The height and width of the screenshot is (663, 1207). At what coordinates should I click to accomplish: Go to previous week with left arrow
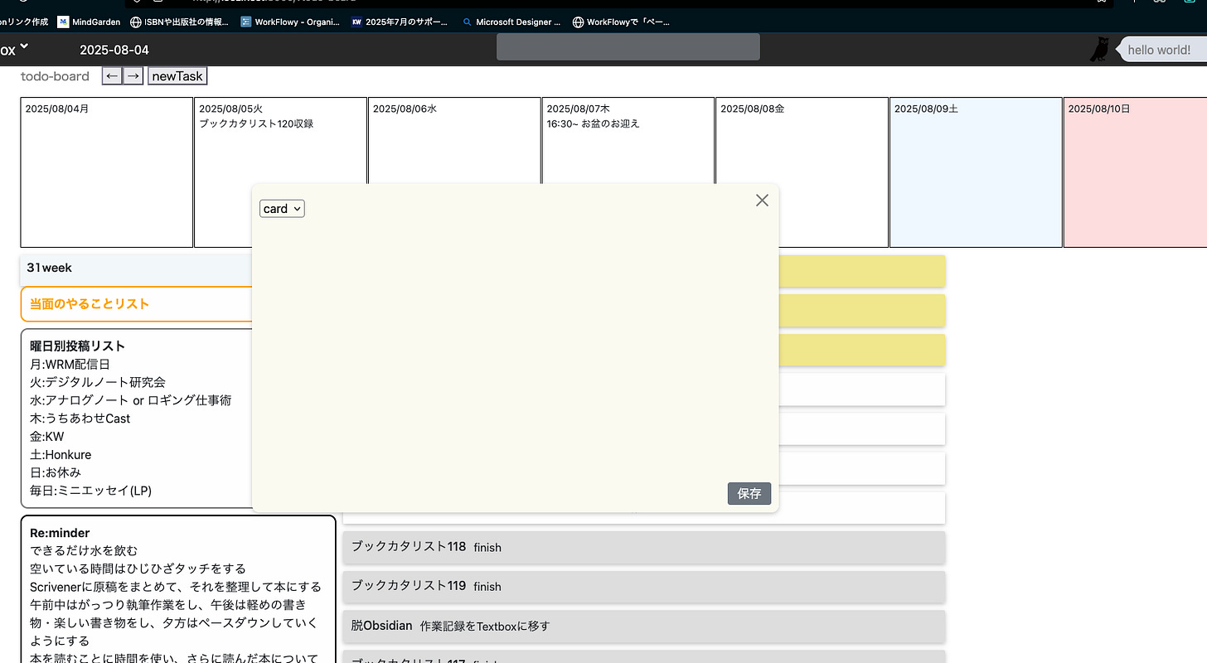click(x=112, y=75)
